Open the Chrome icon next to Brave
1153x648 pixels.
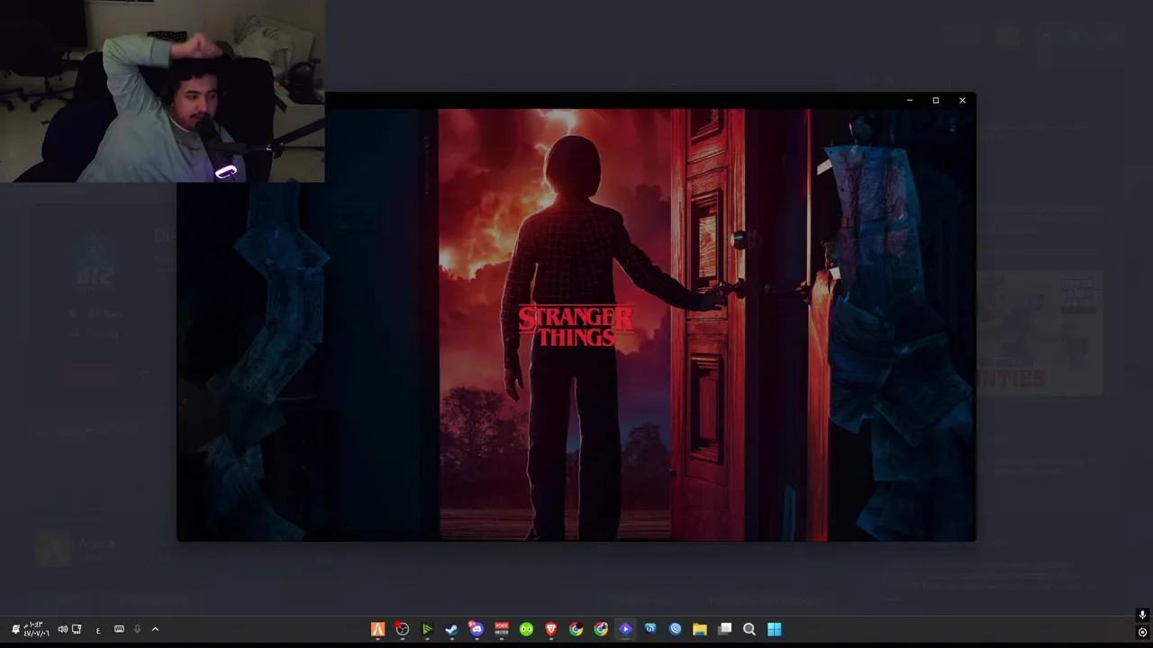click(x=576, y=629)
